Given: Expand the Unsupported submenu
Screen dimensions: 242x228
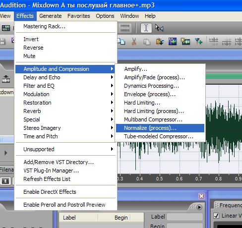Looking at the screenshot, I should 66,149.
